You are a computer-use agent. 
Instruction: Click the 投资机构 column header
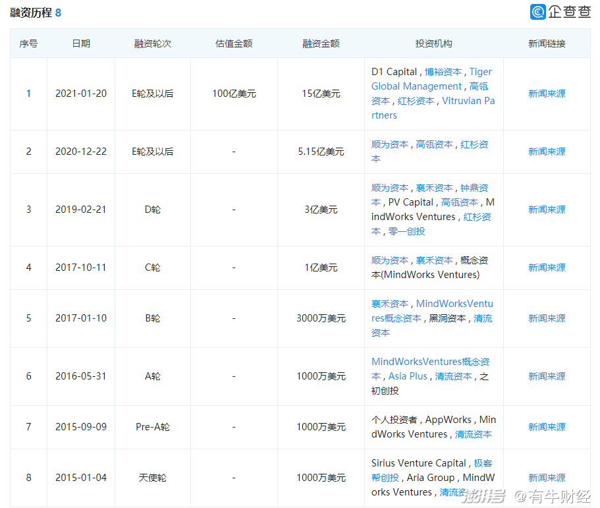click(433, 43)
